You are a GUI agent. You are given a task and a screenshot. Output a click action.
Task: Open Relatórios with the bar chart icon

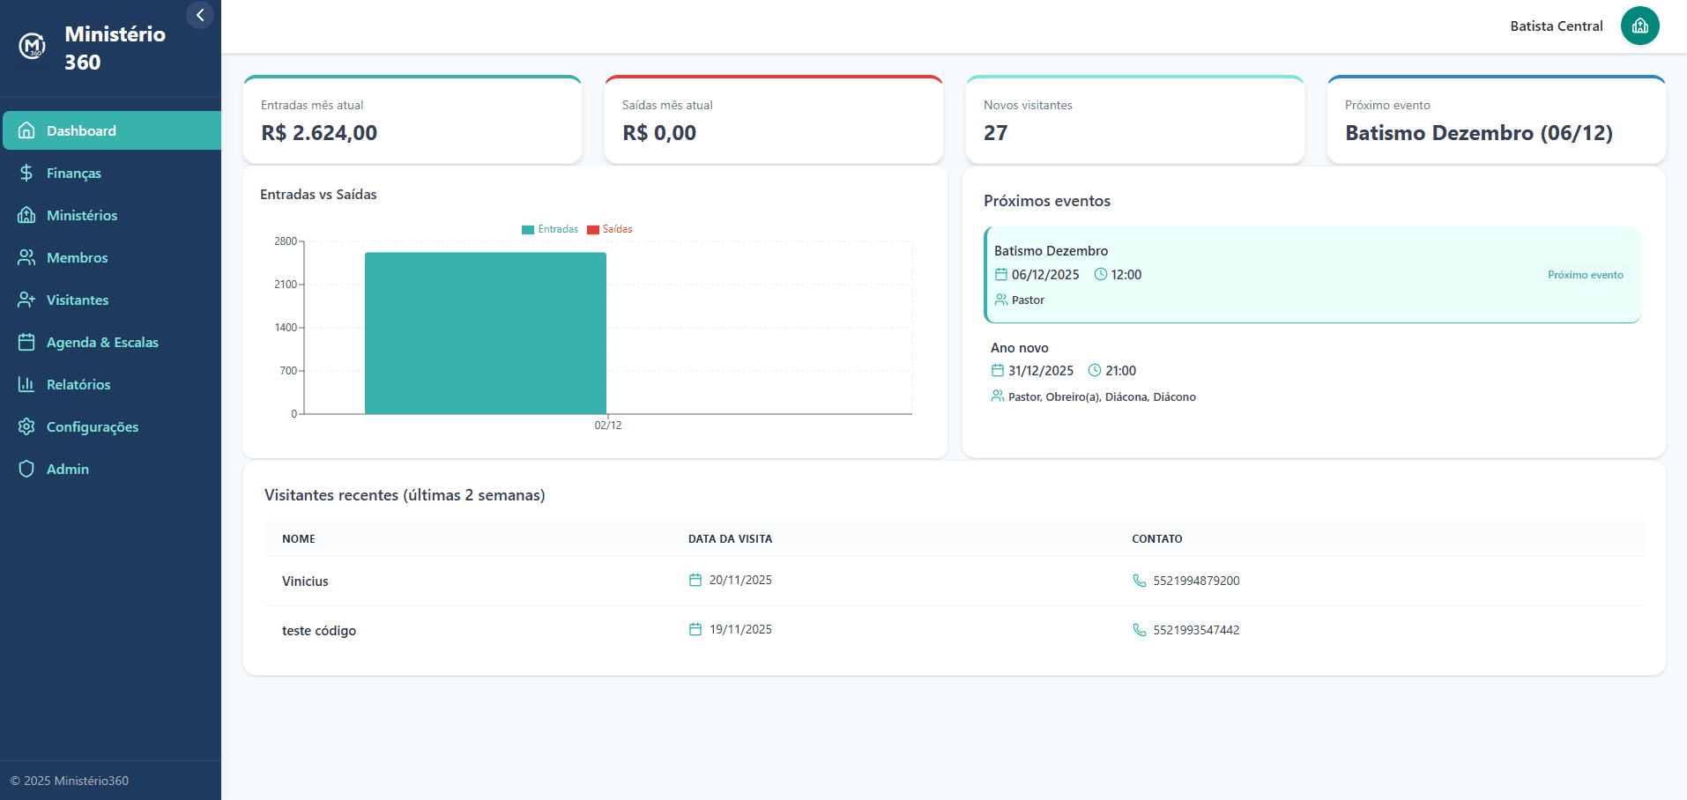click(x=26, y=384)
